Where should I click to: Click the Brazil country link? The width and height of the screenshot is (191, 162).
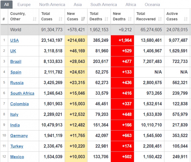pos(16,61)
